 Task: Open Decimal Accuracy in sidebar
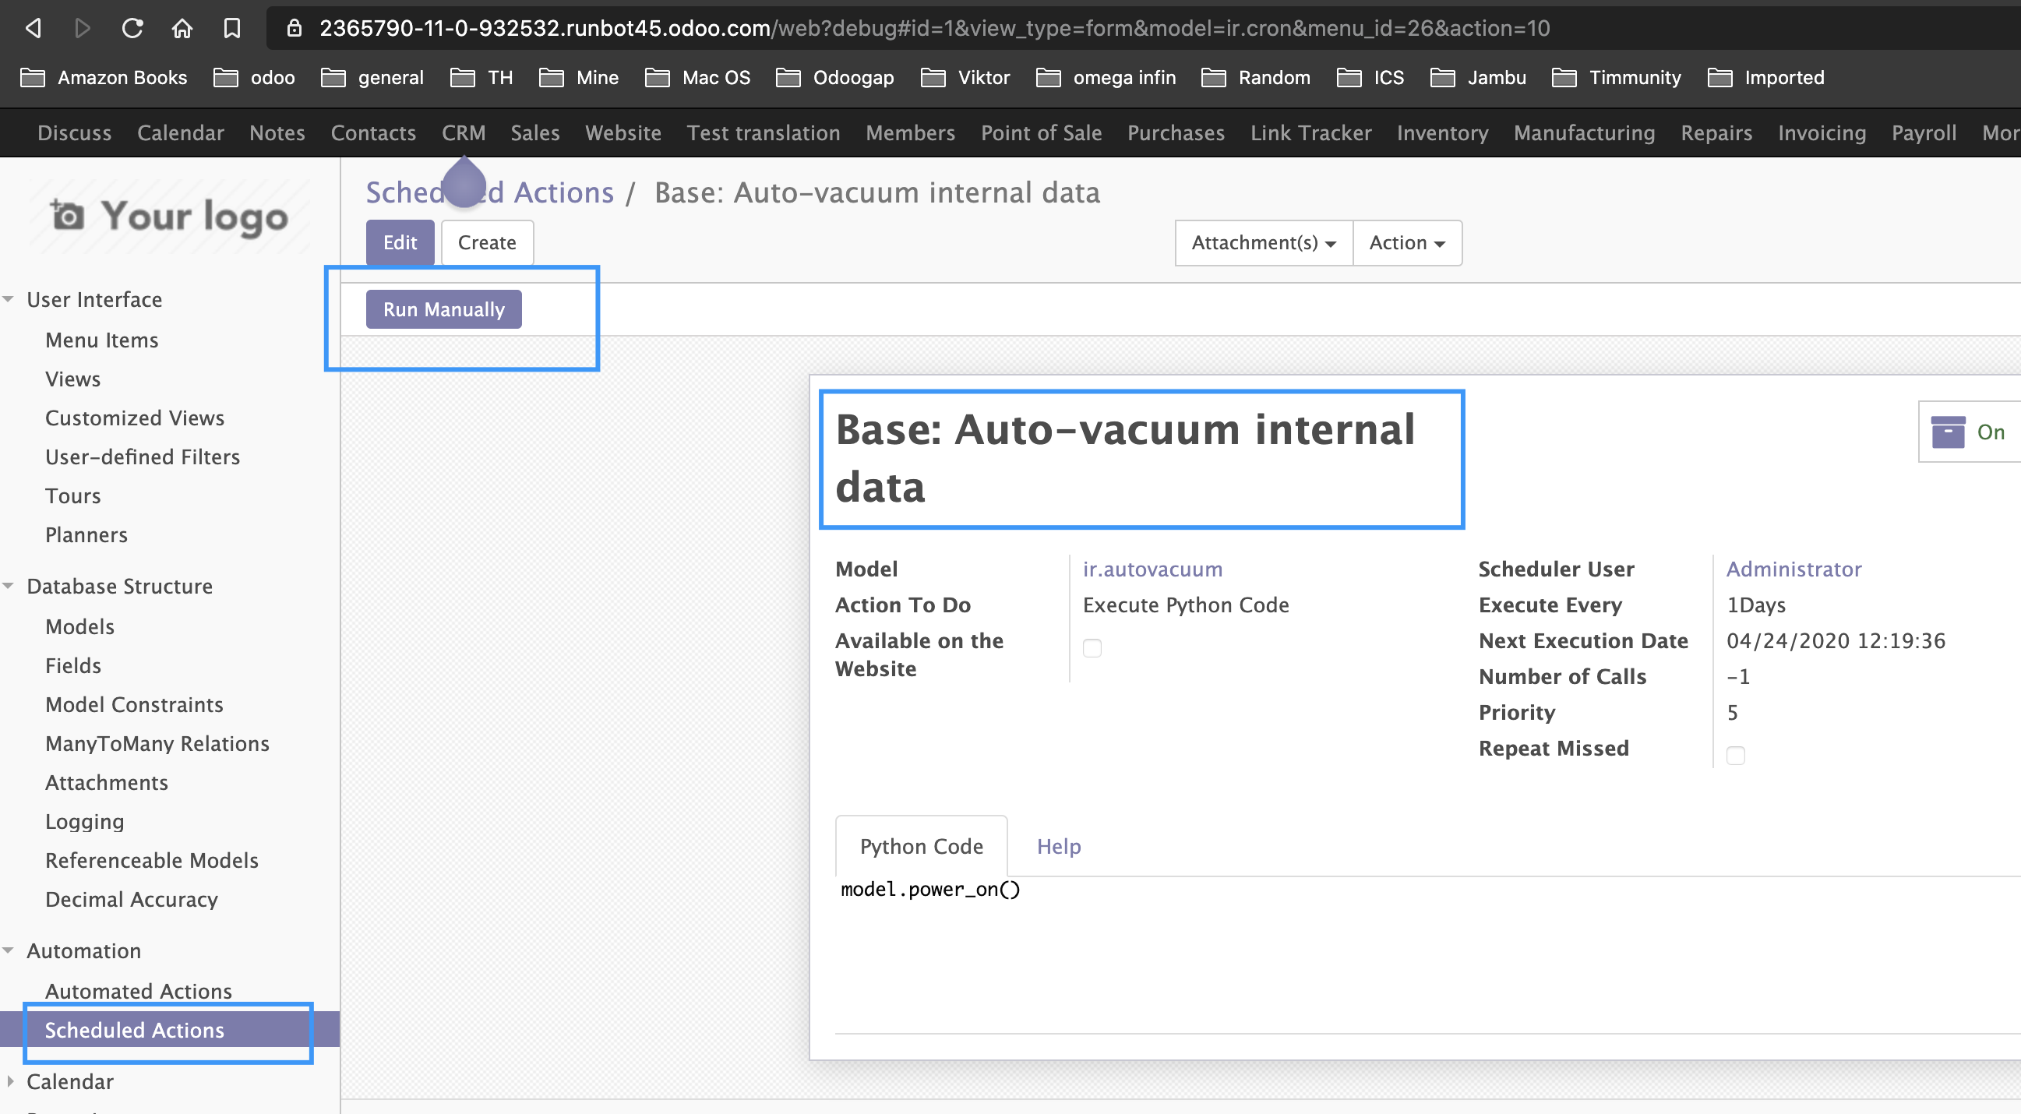click(132, 899)
